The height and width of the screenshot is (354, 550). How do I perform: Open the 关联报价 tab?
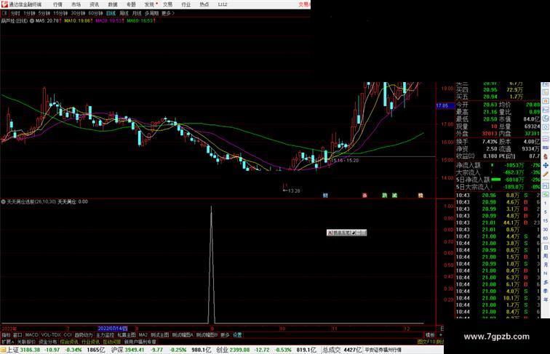[26, 342]
